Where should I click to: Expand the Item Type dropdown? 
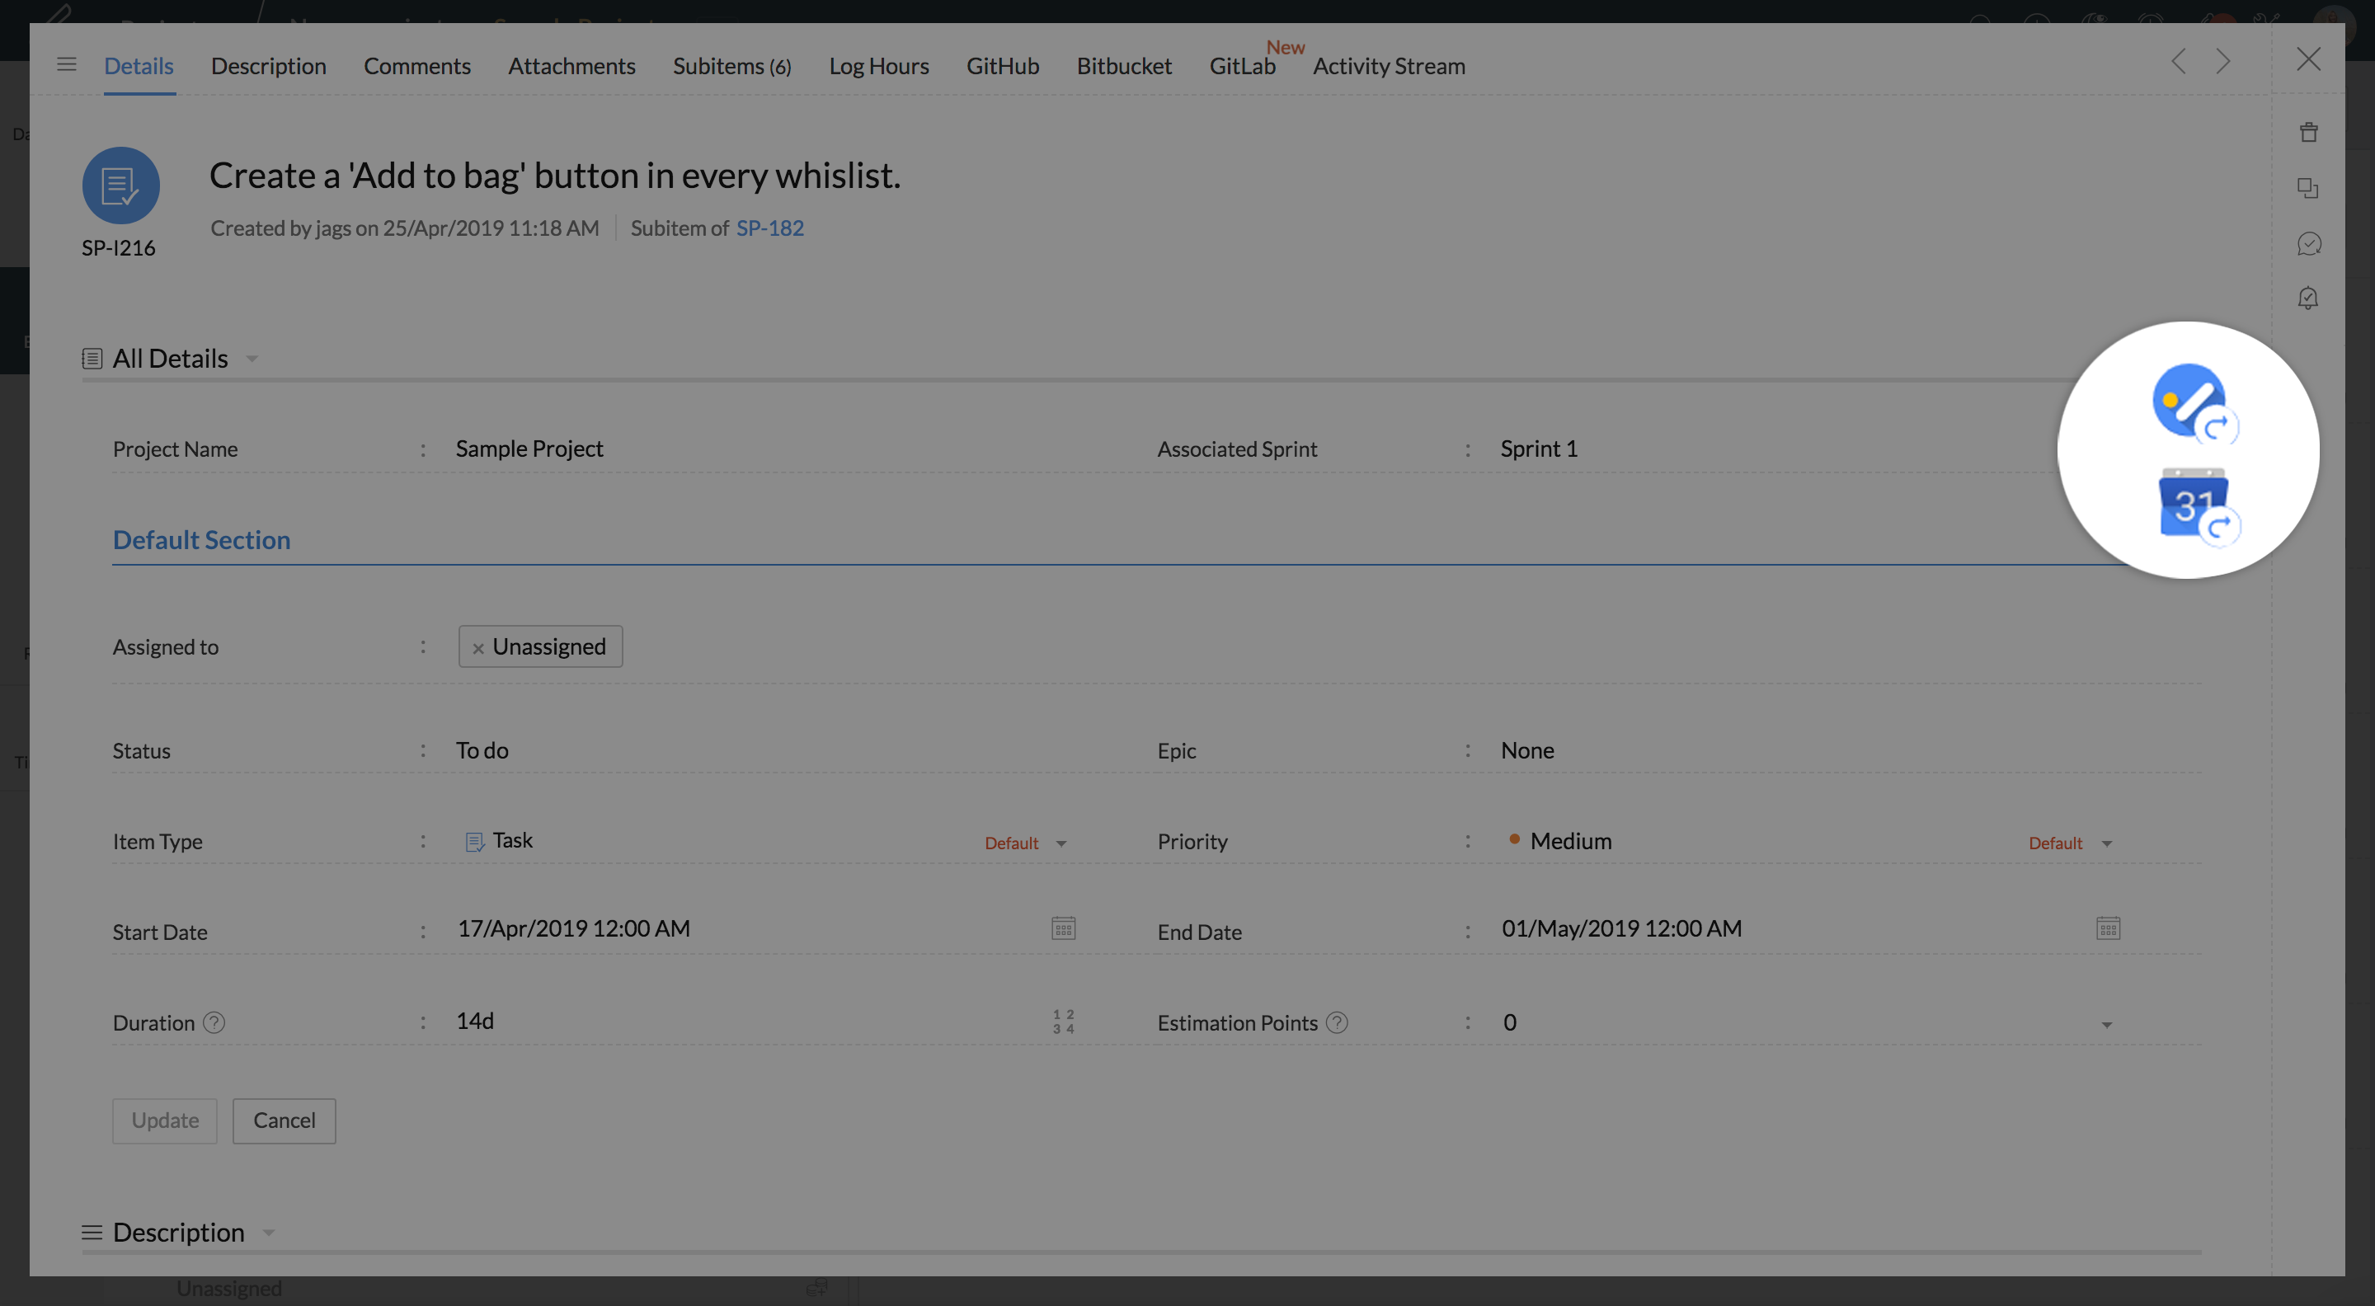point(1061,843)
